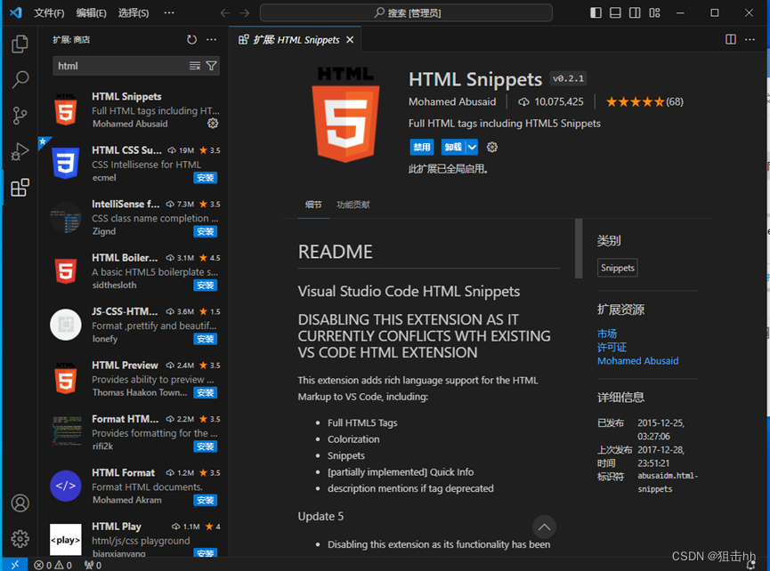The width and height of the screenshot is (770, 571).
Task: Click gear on HTML Snippets list item
Action: click(x=213, y=123)
